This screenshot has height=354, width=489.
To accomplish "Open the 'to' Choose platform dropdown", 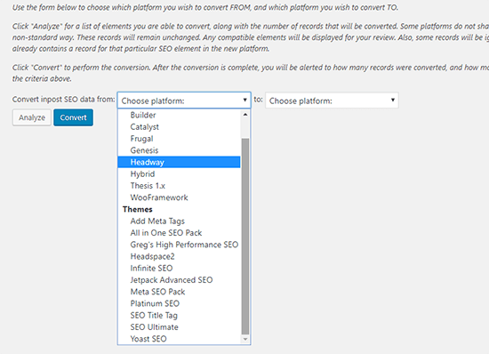I will tap(332, 101).
